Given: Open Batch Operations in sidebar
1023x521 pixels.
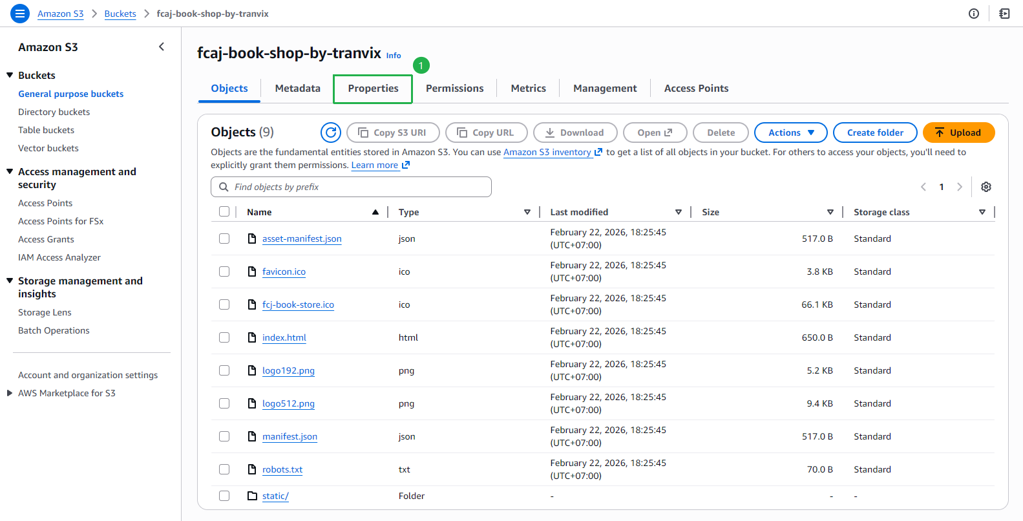Looking at the screenshot, I should click(54, 330).
